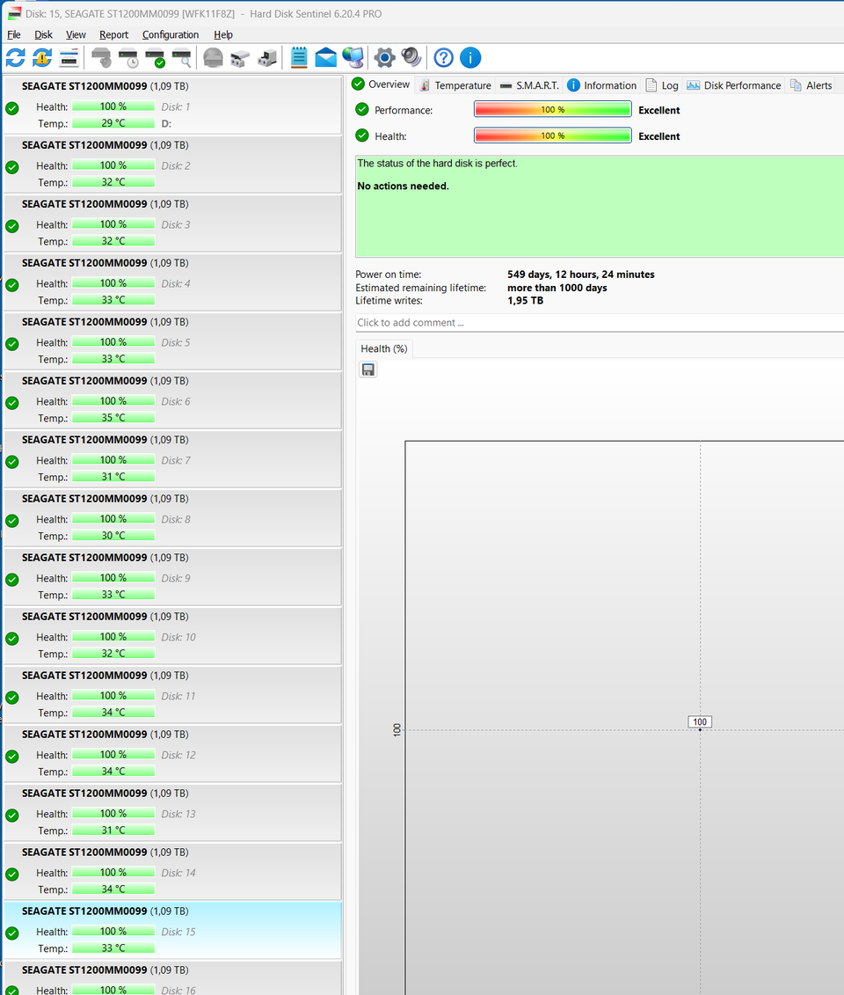Select Disk 4 in the disk list
Viewport: 844px width, 995px height.
(x=172, y=283)
